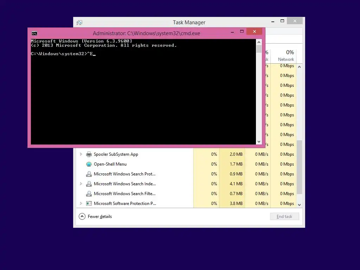Click 0 MB/s in the Open-Shell Menu row
360x270 pixels.
262,164
